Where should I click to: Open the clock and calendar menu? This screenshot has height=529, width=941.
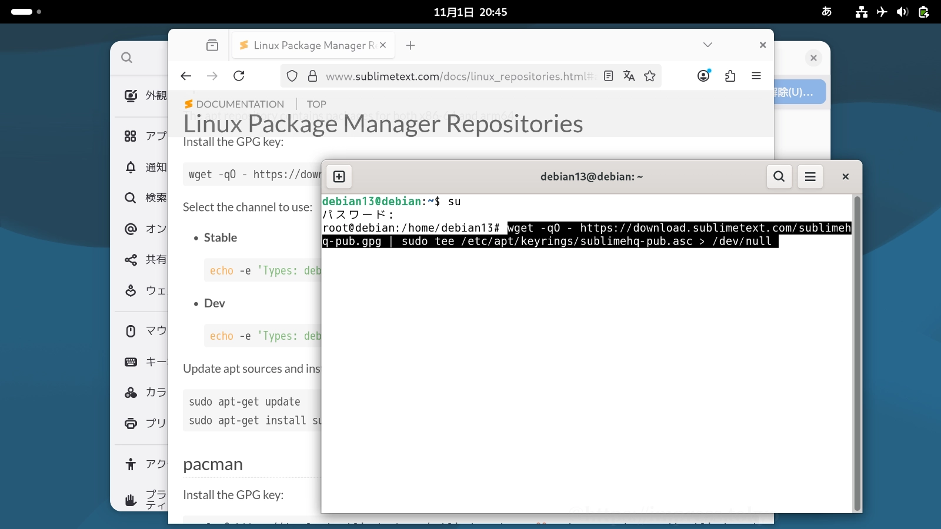pyautogui.click(x=470, y=12)
